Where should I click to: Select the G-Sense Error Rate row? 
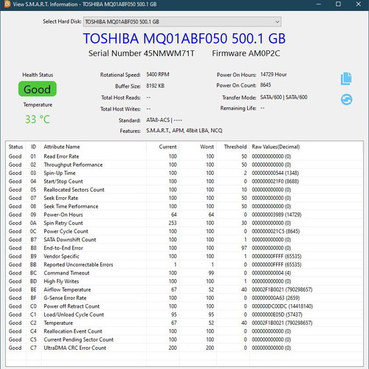184,298
